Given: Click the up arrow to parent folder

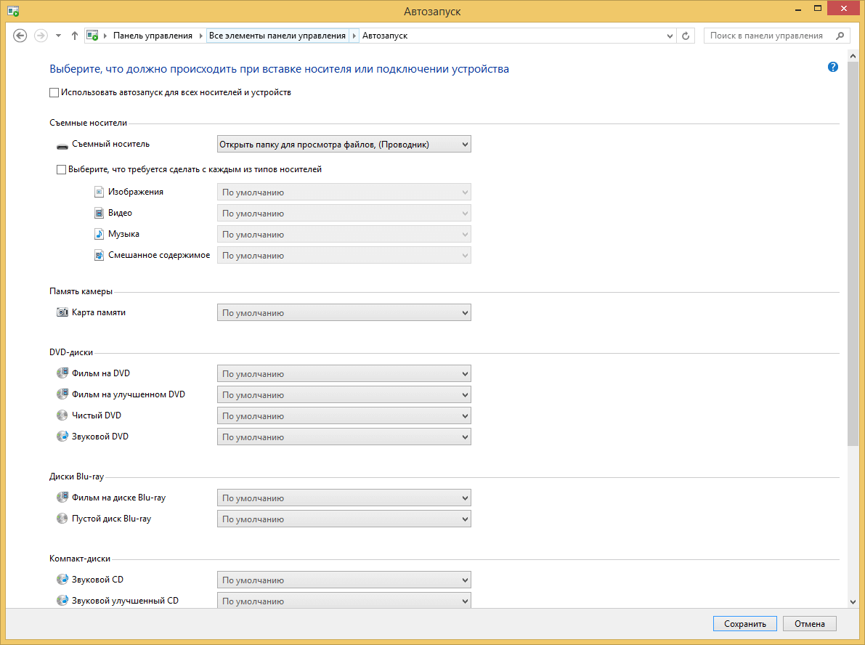Looking at the screenshot, I should coord(74,36).
